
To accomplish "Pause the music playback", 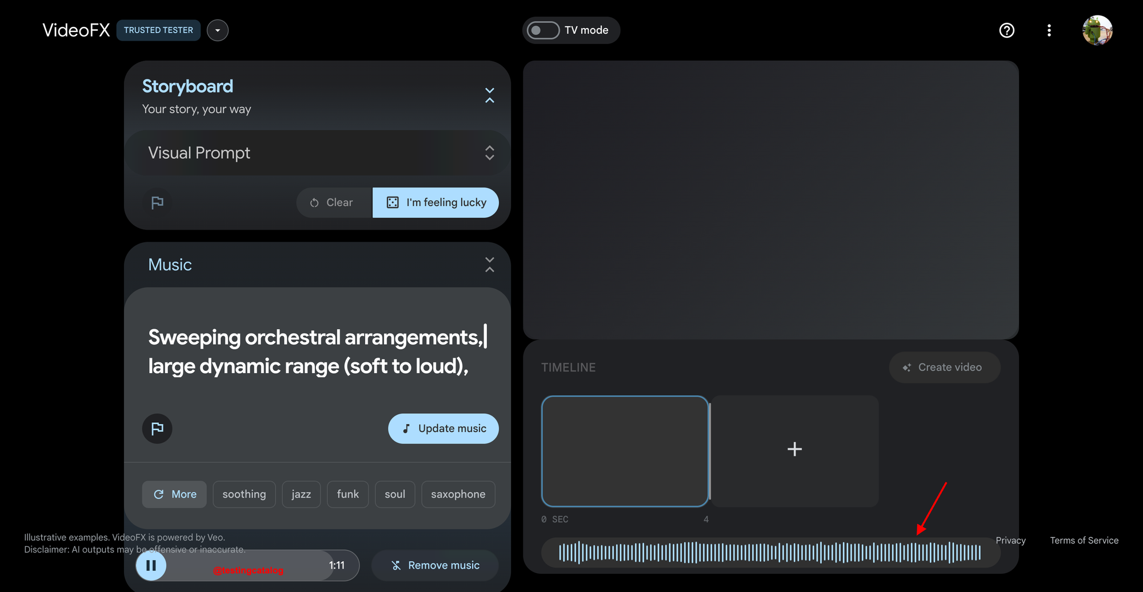I will (x=151, y=565).
